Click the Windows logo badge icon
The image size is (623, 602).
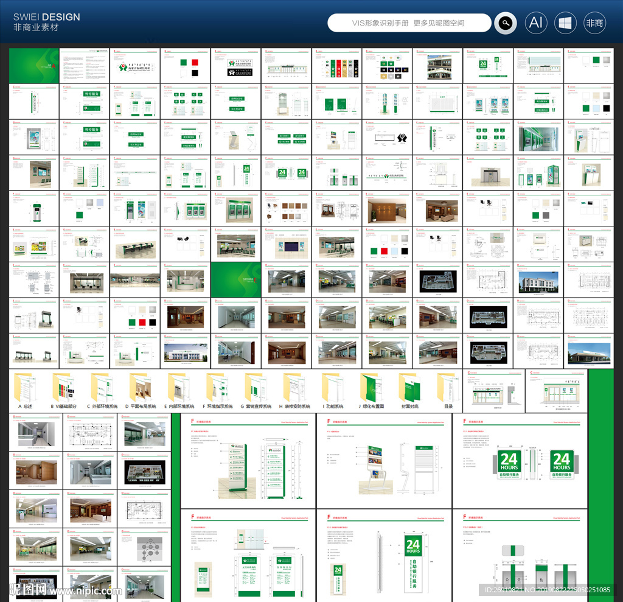pos(565,23)
